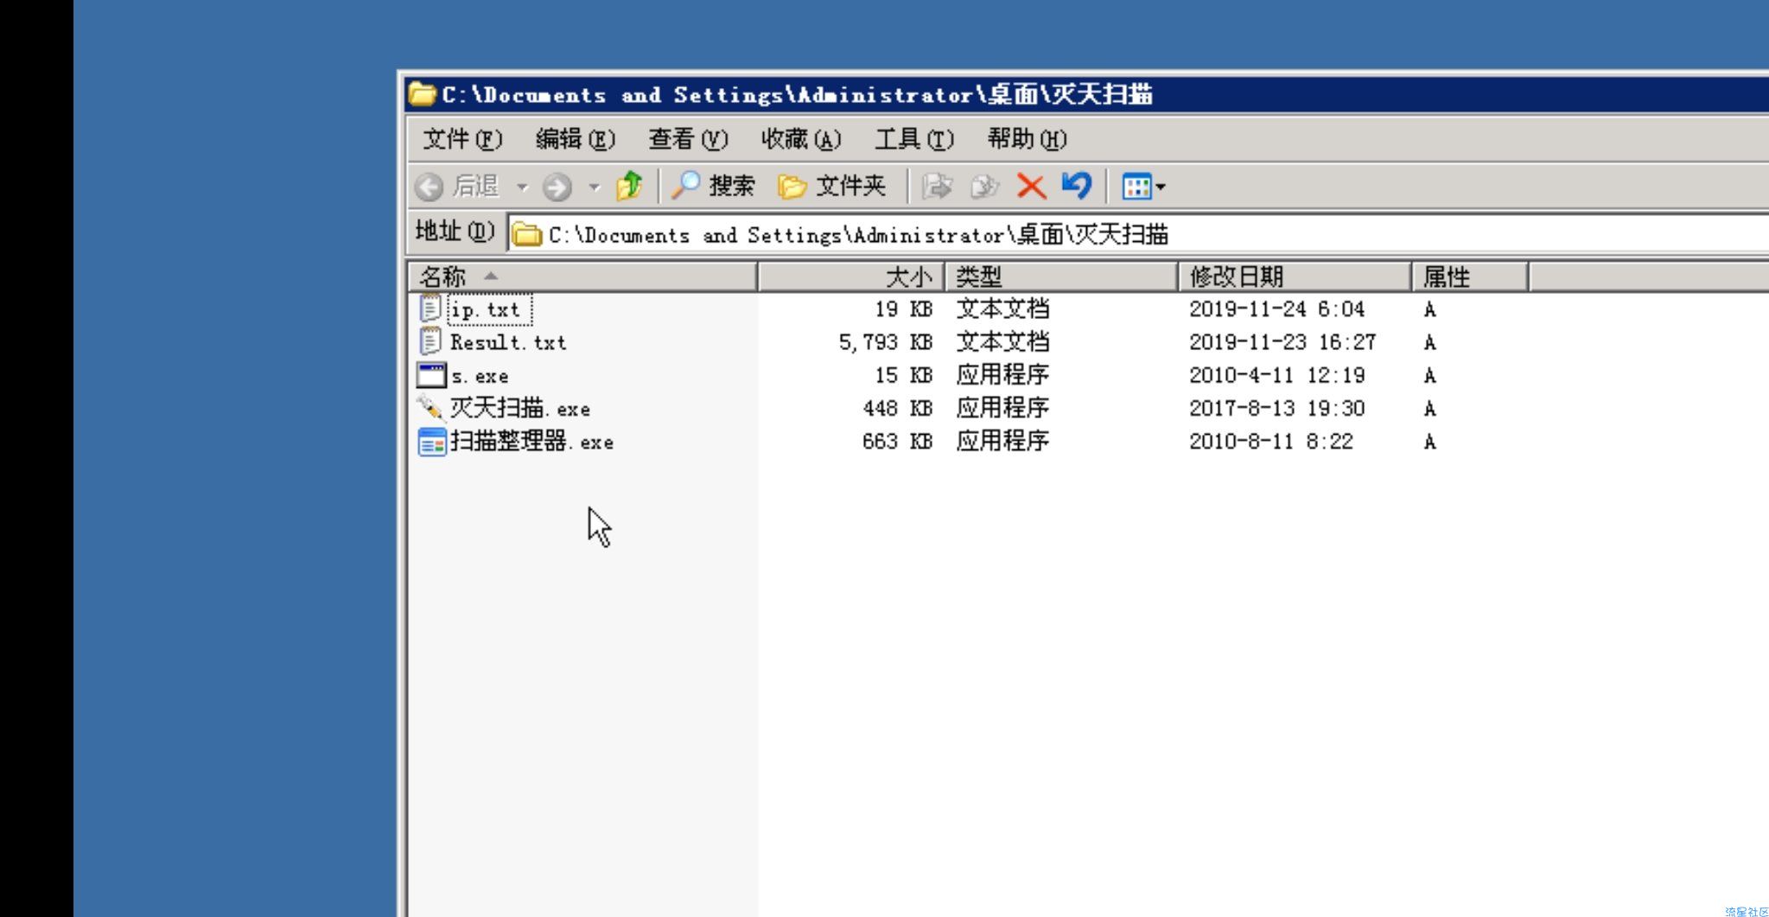This screenshot has height=917, width=1769.
Task: Open the Forward history dropdown arrow
Action: (x=594, y=187)
